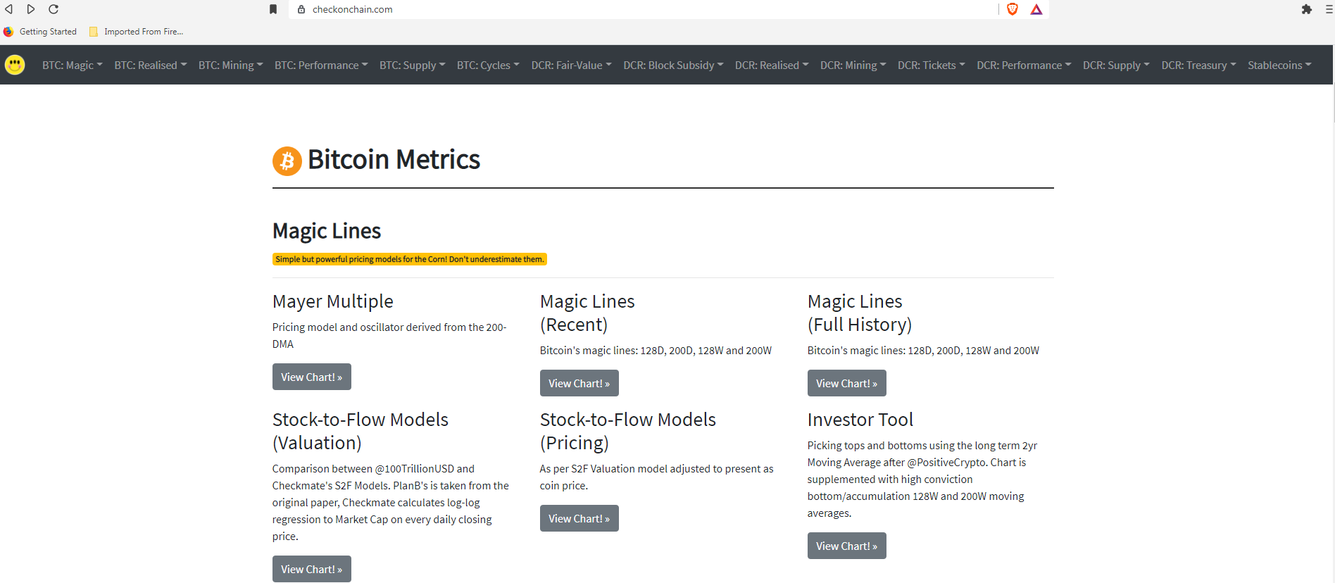Click the smiley face site logo

(x=15, y=65)
